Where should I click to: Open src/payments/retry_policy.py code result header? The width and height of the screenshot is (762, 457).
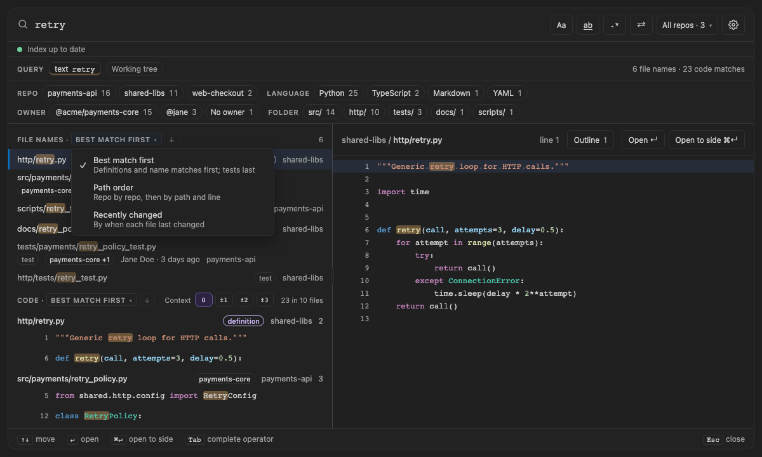(170, 379)
